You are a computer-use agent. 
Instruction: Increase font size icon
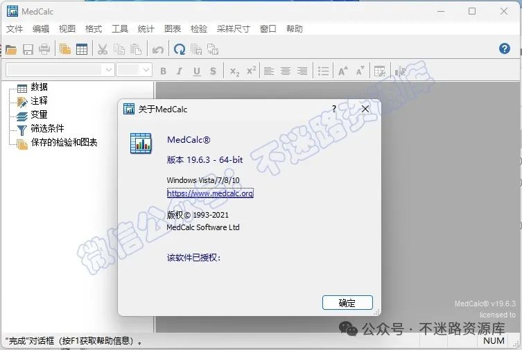coord(343,71)
